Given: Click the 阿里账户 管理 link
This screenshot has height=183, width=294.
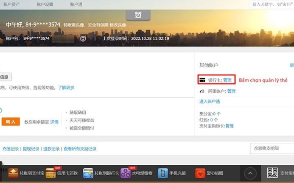Looking at the screenshot, I should click(x=232, y=91).
